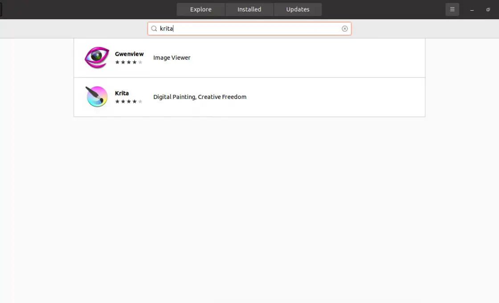Restore the Software window size

488,10
